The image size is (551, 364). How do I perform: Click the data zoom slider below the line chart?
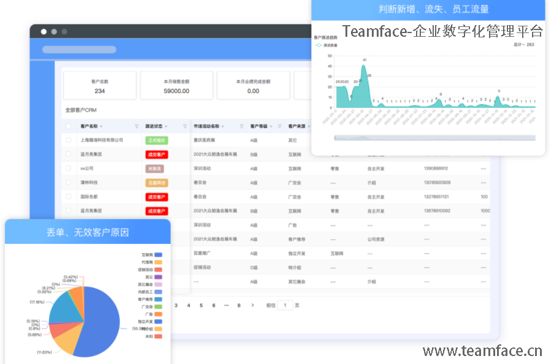[434, 138]
